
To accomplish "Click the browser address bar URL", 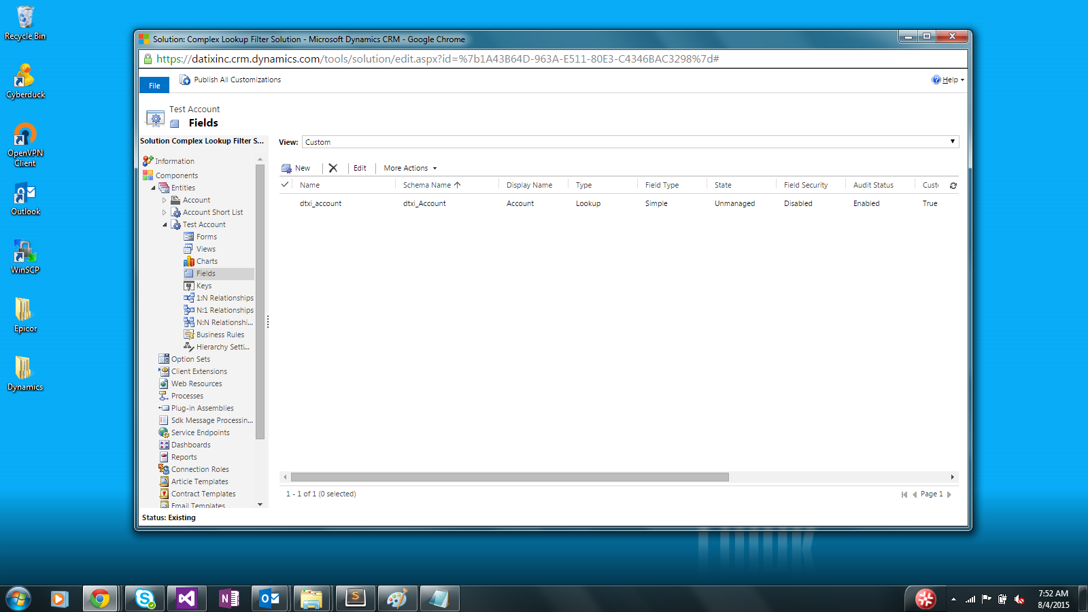I will pos(438,58).
